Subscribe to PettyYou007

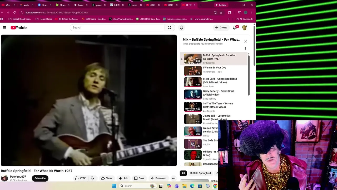point(40,178)
